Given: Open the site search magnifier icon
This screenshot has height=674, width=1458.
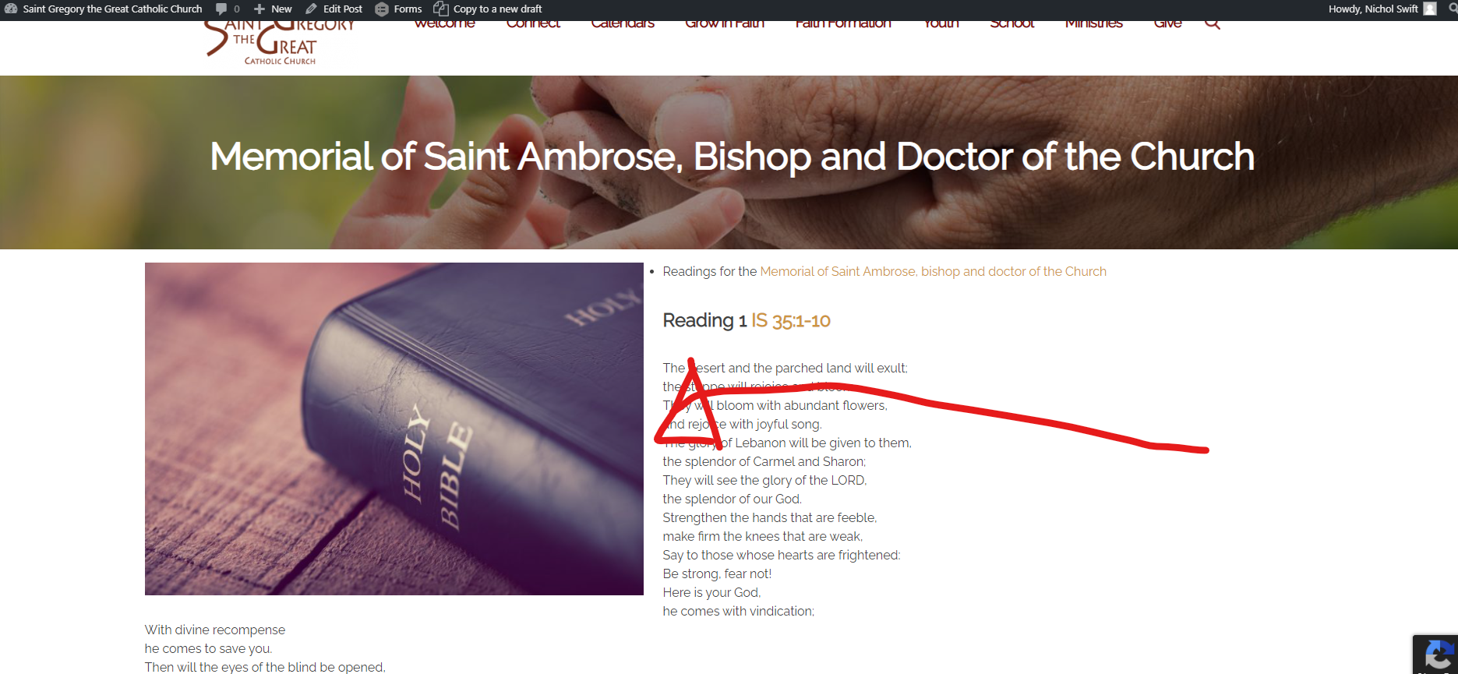Looking at the screenshot, I should coord(1213,24).
